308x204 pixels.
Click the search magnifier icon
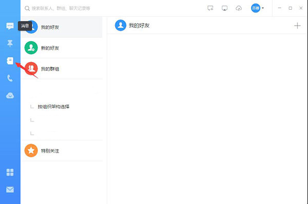27,8
